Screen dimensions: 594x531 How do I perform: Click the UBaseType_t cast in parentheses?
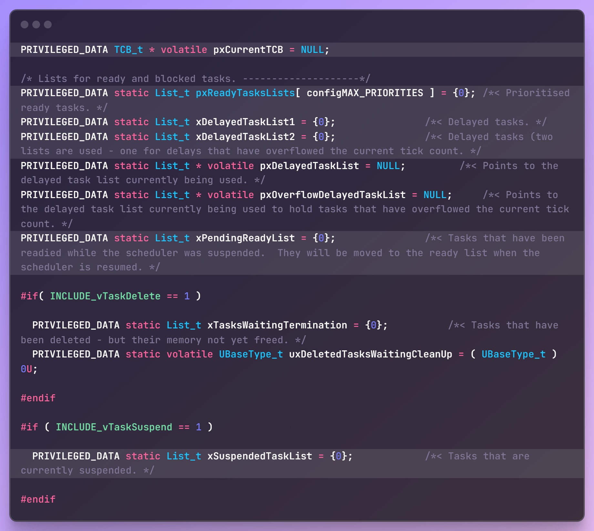click(x=514, y=354)
